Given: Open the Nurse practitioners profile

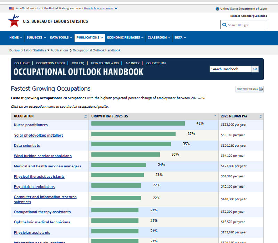Looking at the screenshot, I should click(x=31, y=125).
